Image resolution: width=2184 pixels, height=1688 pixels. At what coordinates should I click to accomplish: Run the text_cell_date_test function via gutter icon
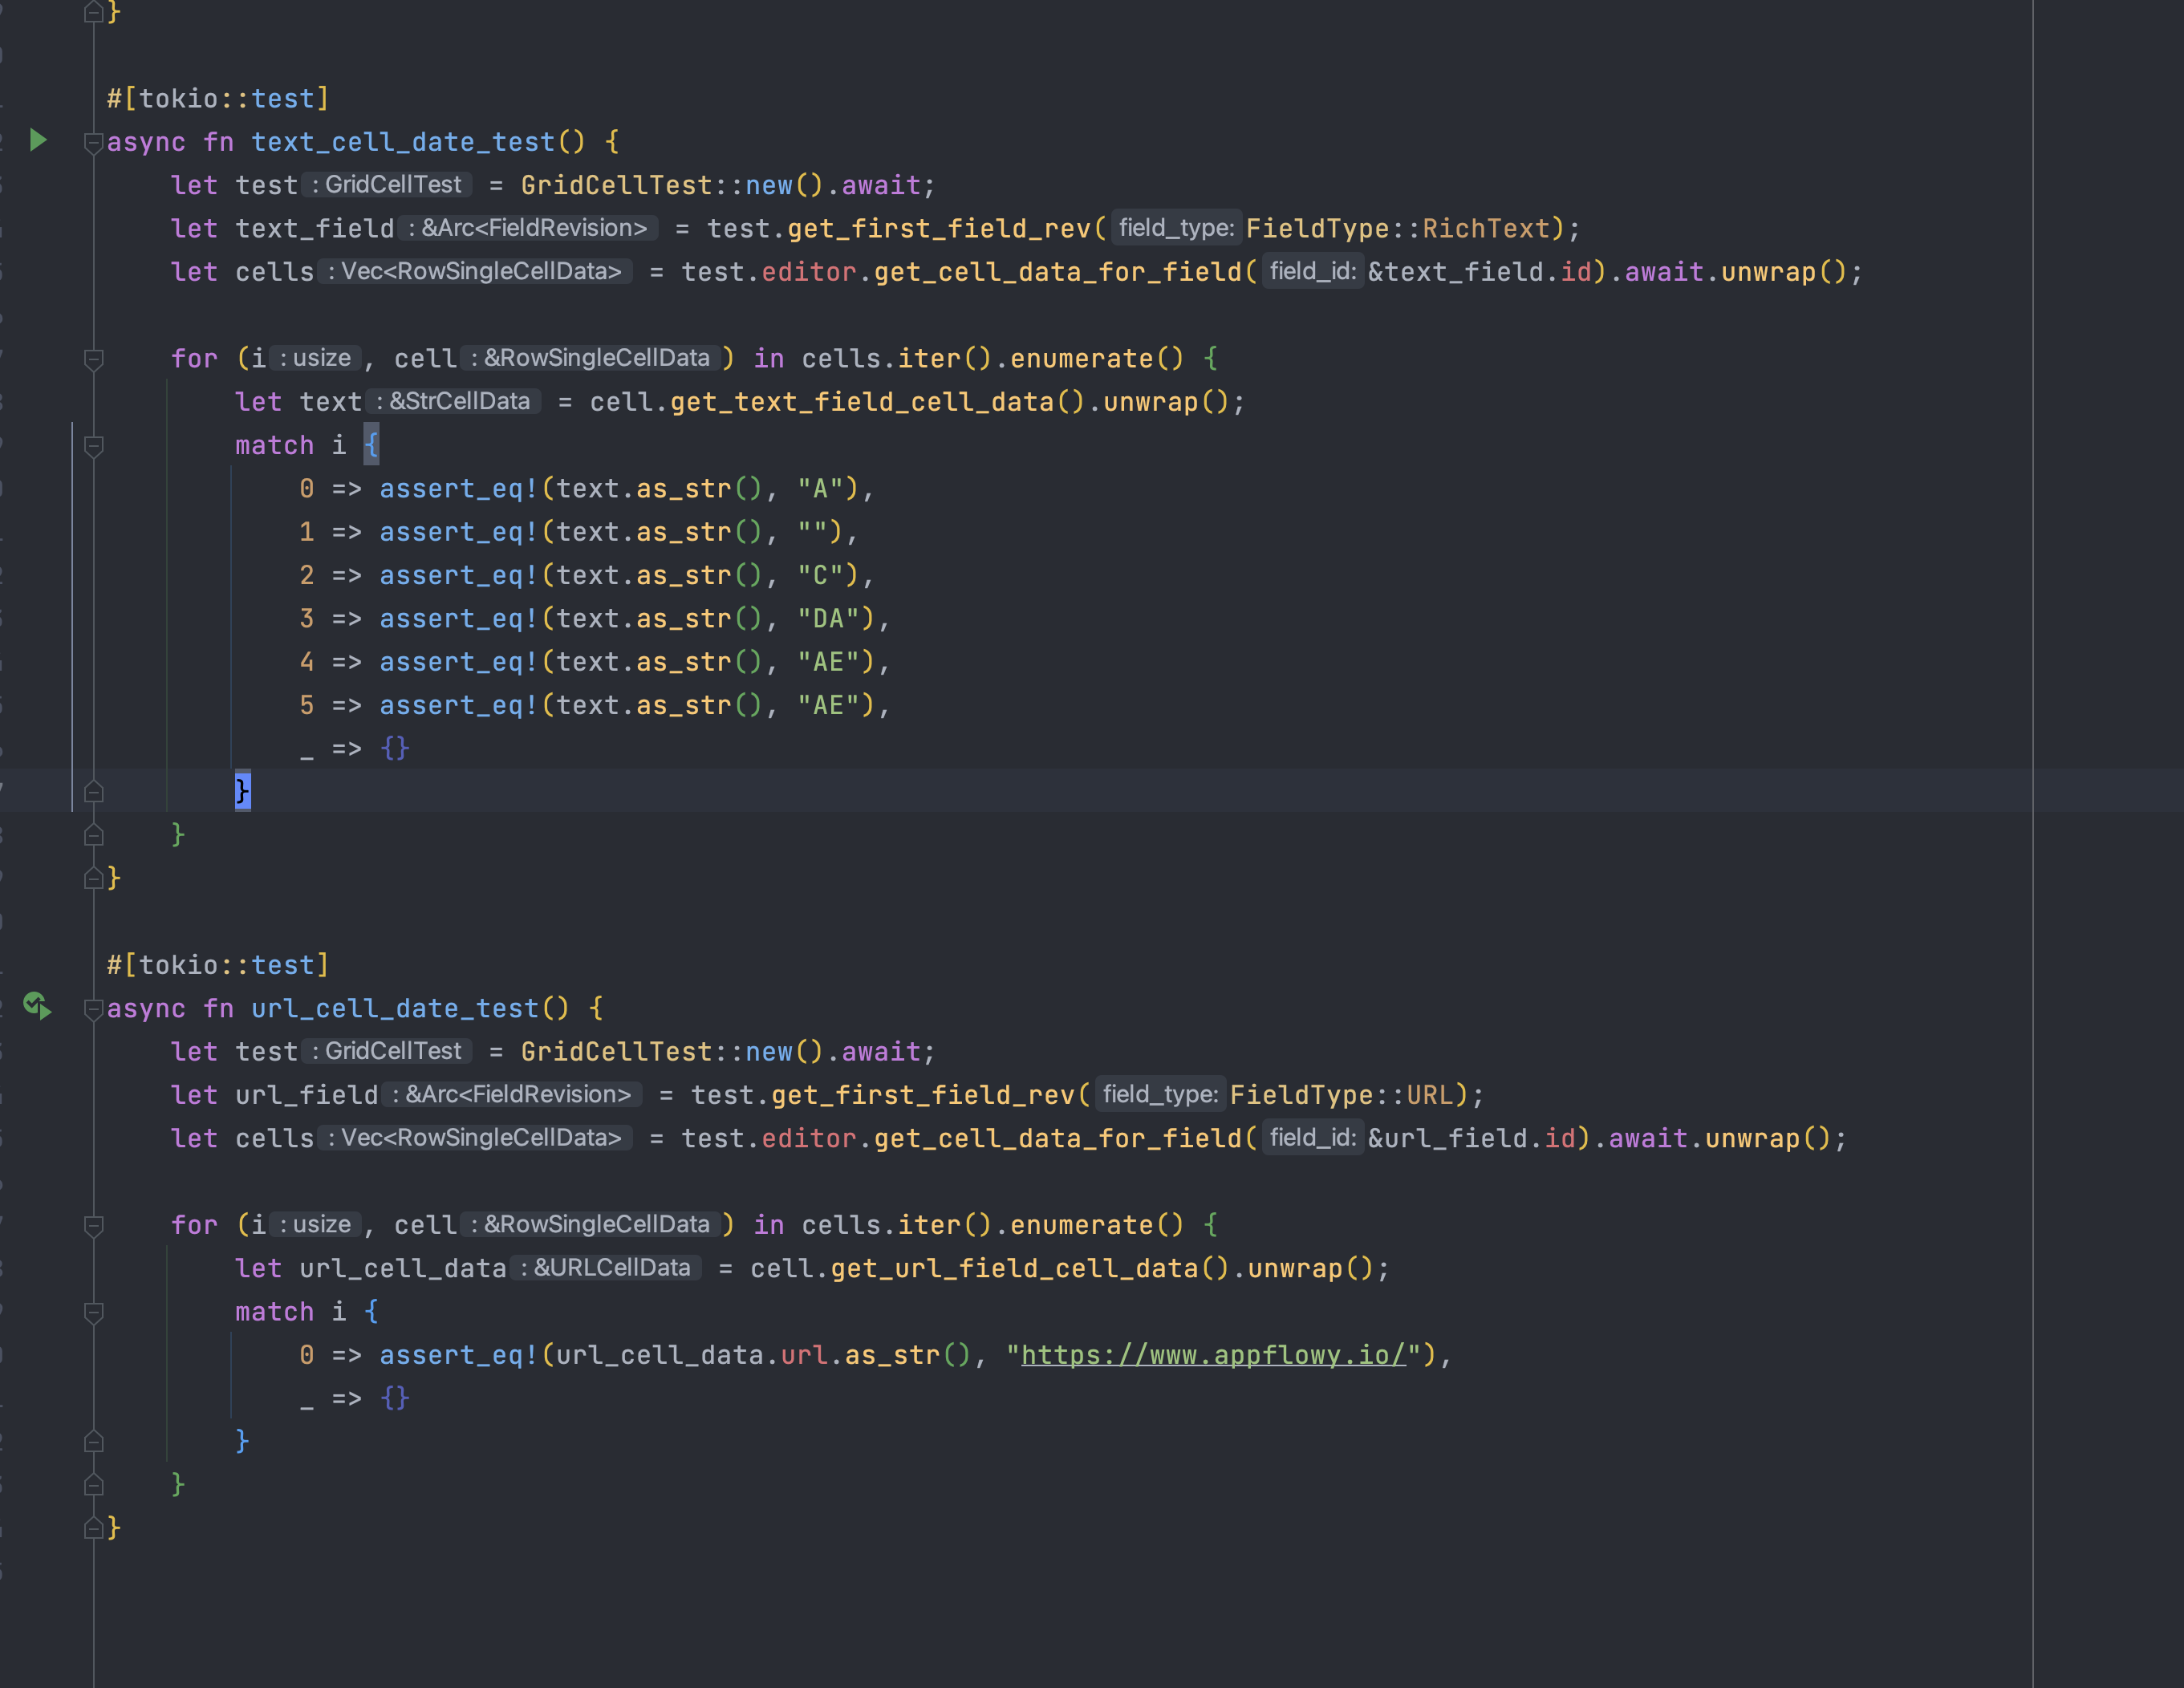[38, 140]
